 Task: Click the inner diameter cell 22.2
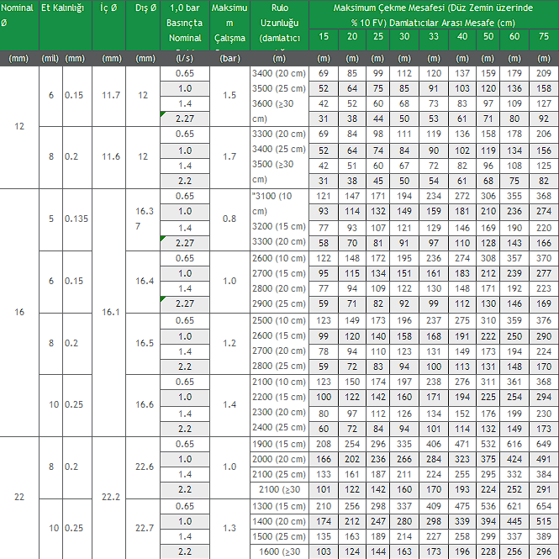(110, 498)
